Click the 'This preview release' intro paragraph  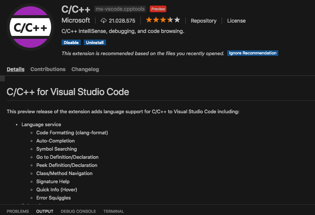(x=123, y=111)
